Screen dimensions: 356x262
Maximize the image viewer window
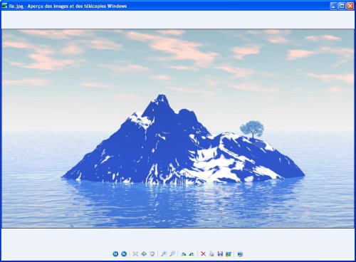(x=342, y=6)
